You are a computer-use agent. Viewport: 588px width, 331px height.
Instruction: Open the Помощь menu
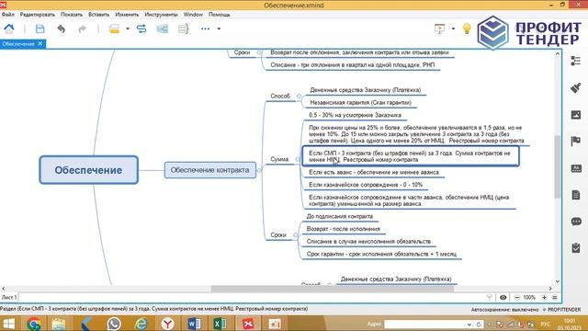tap(220, 15)
